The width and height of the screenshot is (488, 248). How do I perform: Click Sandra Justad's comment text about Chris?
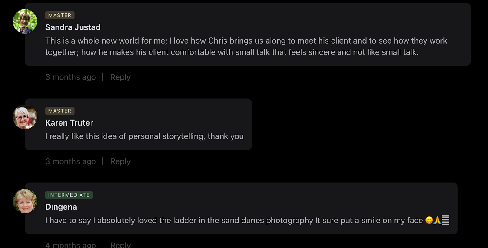246,46
